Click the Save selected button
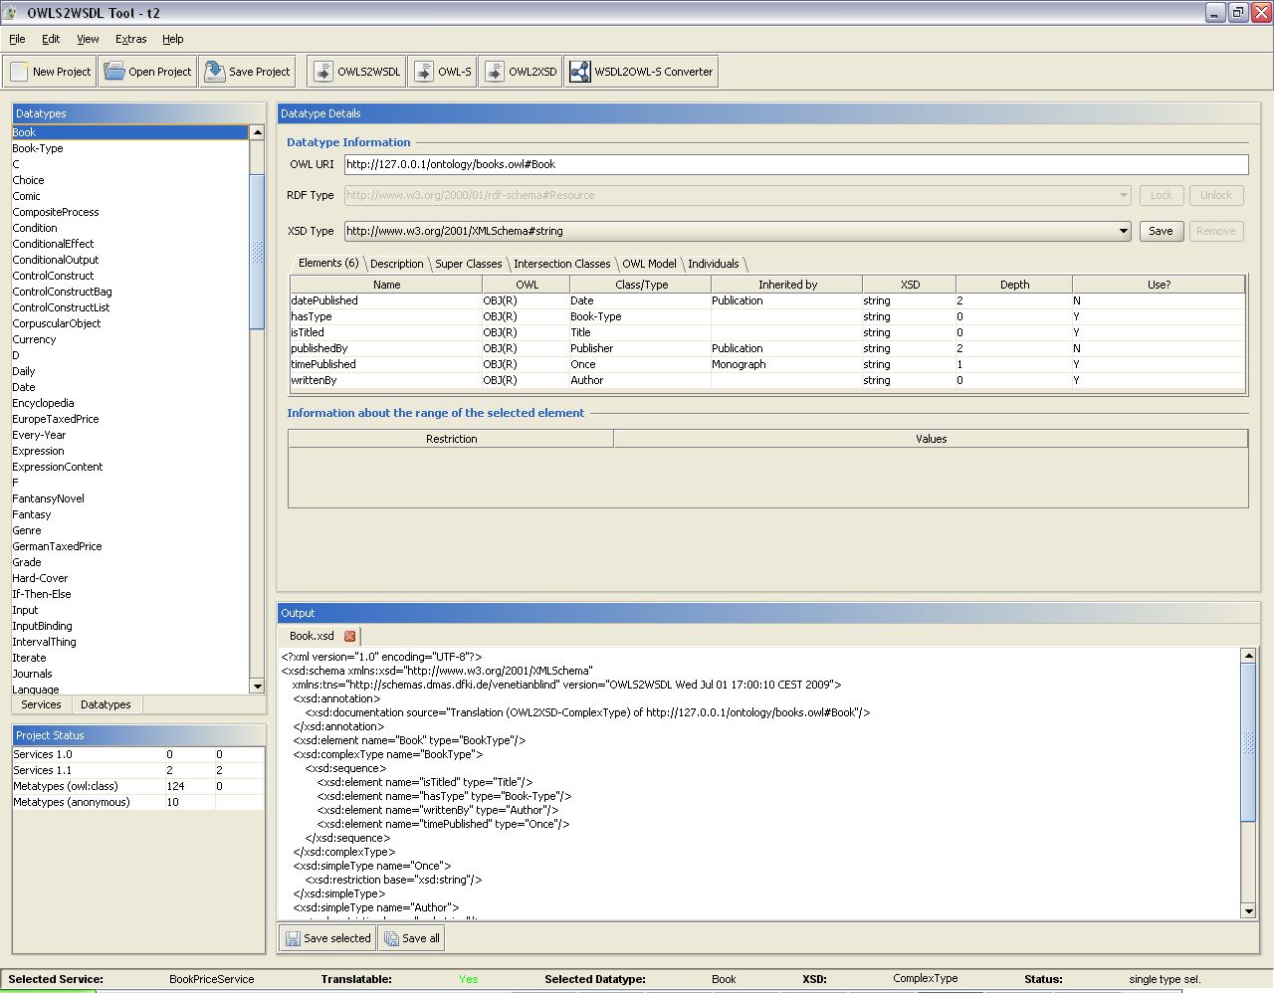Image resolution: width=1274 pixels, height=993 pixels. [327, 938]
